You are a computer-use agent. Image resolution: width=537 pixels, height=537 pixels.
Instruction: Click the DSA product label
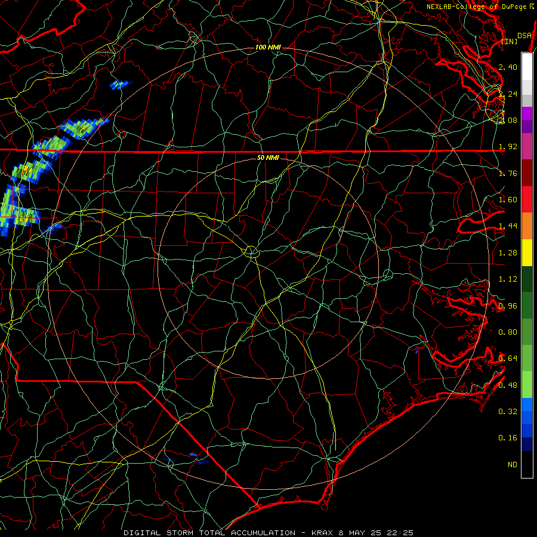pos(524,36)
